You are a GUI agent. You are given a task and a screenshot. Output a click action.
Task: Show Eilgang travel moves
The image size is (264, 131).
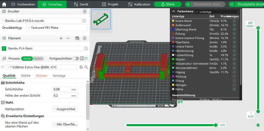(234, 72)
